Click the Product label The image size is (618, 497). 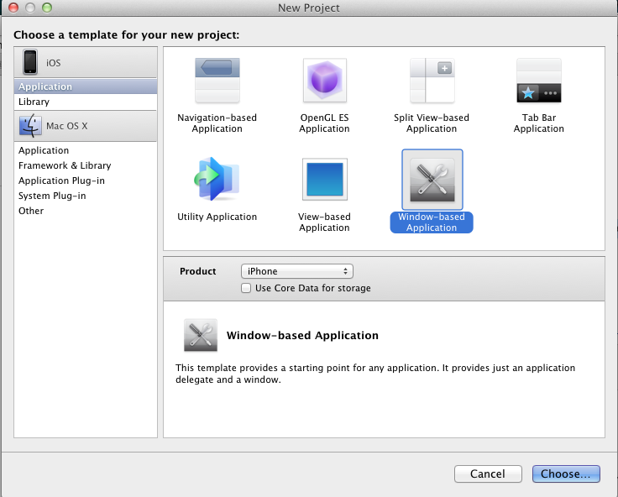click(198, 271)
